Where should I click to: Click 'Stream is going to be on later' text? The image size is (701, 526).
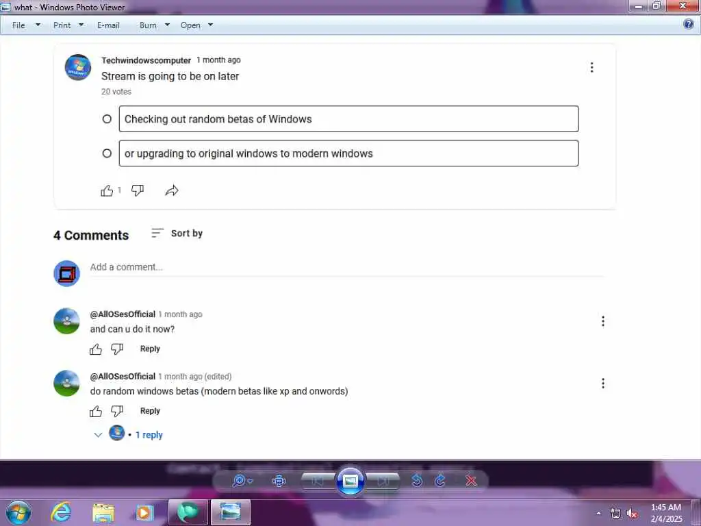pyautogui.click(x=170, y=77)
